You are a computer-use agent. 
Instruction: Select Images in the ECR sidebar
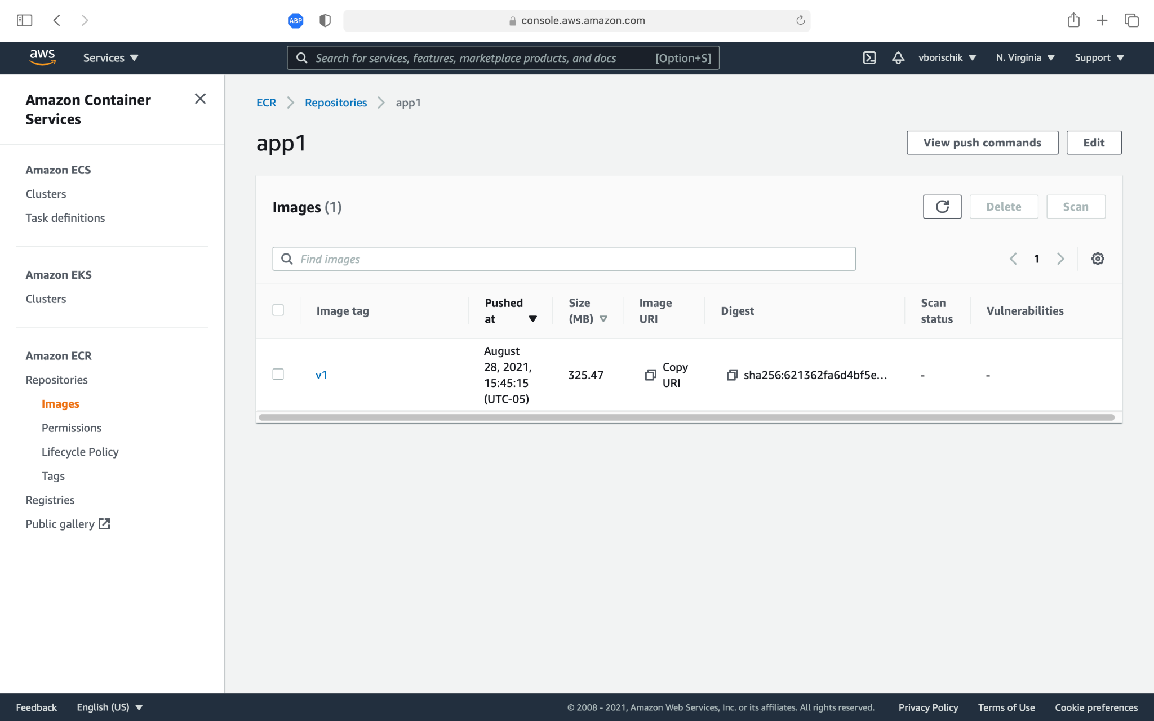point(60,404)
